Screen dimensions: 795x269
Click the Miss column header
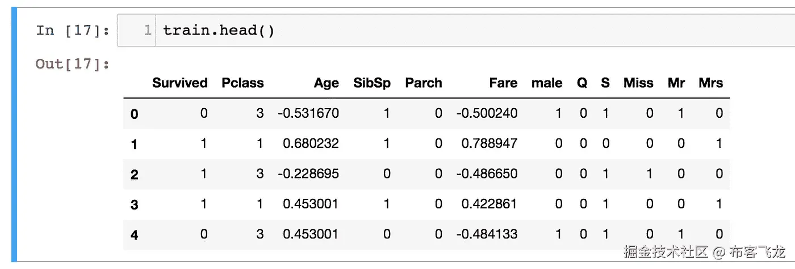(x=638, y=83)
